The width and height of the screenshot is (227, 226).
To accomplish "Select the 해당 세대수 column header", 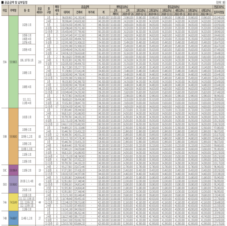I will (57, 10).
